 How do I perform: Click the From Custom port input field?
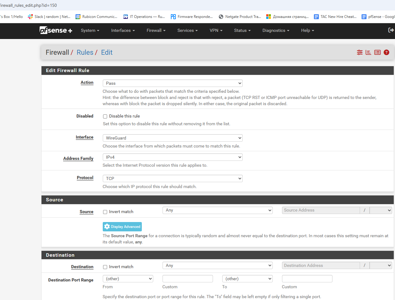(x=188, y=279)
